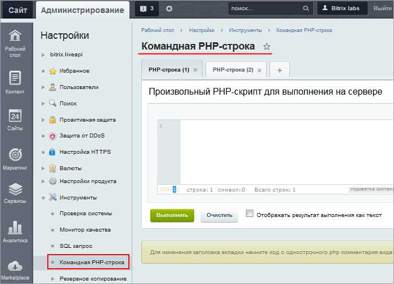Image resolution: width=394 pixels, height=284 pixels.
Task: Click the bitrix.liveapi menu label
Action: click(66, 55)
